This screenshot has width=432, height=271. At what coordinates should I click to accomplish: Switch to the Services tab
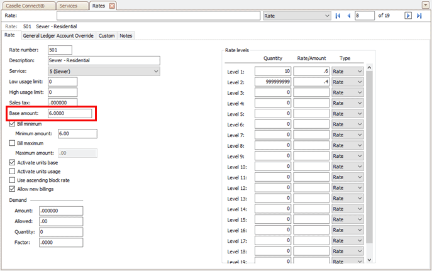(69, 6)
